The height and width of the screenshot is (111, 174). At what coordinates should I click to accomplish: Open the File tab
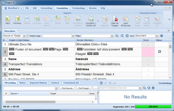point(27,8)
